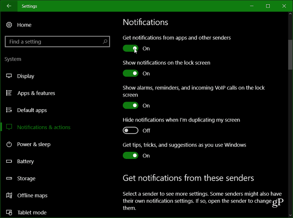This screenshot has width=293, height=218.
Task: Open Storage settings
Action: pyautogui.click(x=26, y=178)
